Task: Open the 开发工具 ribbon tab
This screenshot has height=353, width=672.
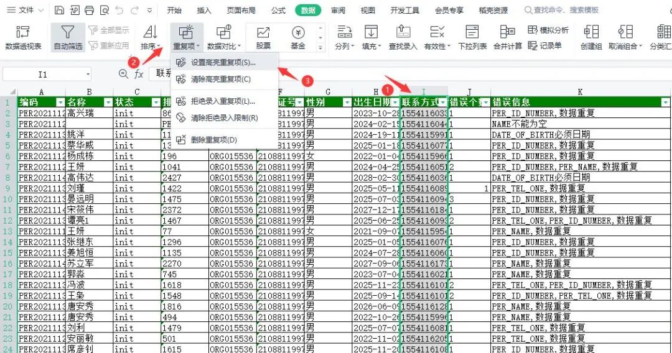Action: point(404,11)
